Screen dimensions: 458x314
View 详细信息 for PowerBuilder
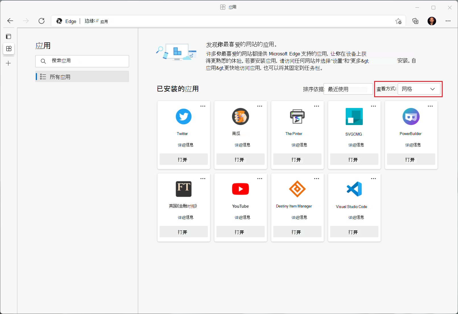413,145
